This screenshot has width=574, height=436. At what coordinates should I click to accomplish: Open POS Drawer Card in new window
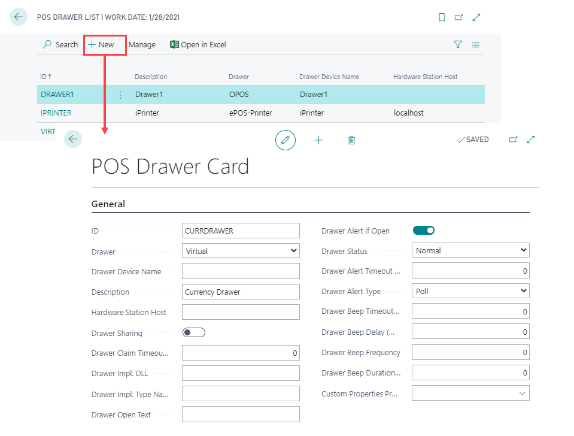[513, 140]
